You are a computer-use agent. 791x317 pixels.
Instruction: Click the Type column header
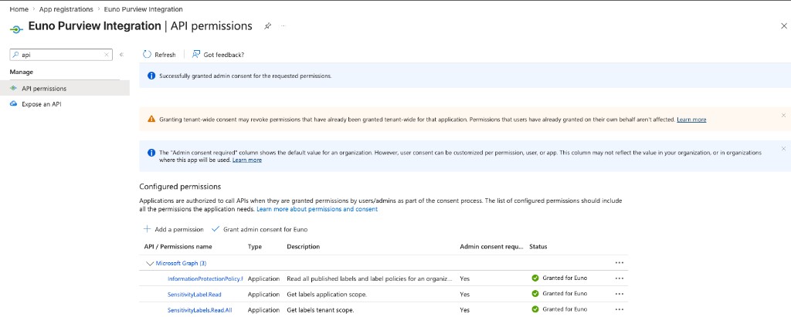pos(255,247)
